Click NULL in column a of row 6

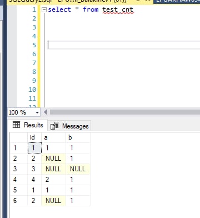[53, 201]
